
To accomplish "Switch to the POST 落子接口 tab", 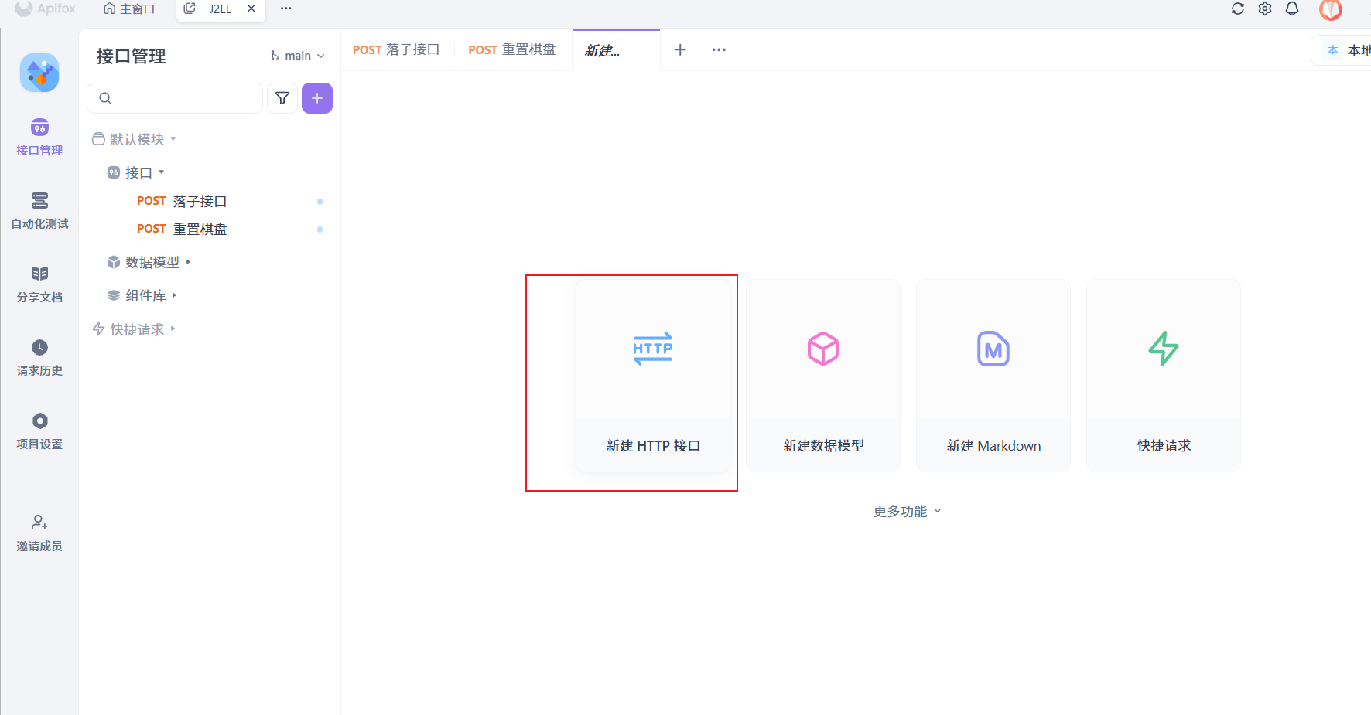I will (x=396, y=49).
